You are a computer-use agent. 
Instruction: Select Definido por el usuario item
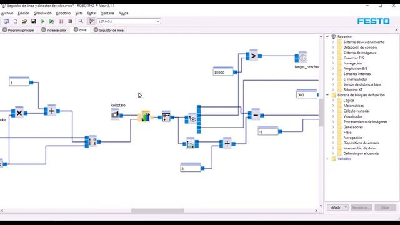[x=361, y=154]
